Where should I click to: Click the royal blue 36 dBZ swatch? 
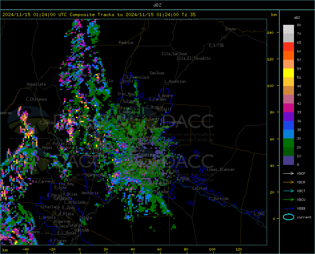click(288, 125)
